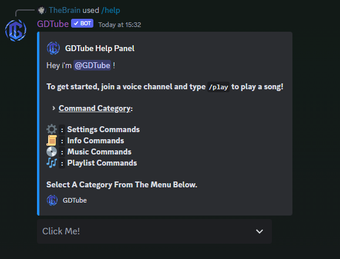Open the TheBrain username link
340x259 pixels.
[x=65, y=10]
